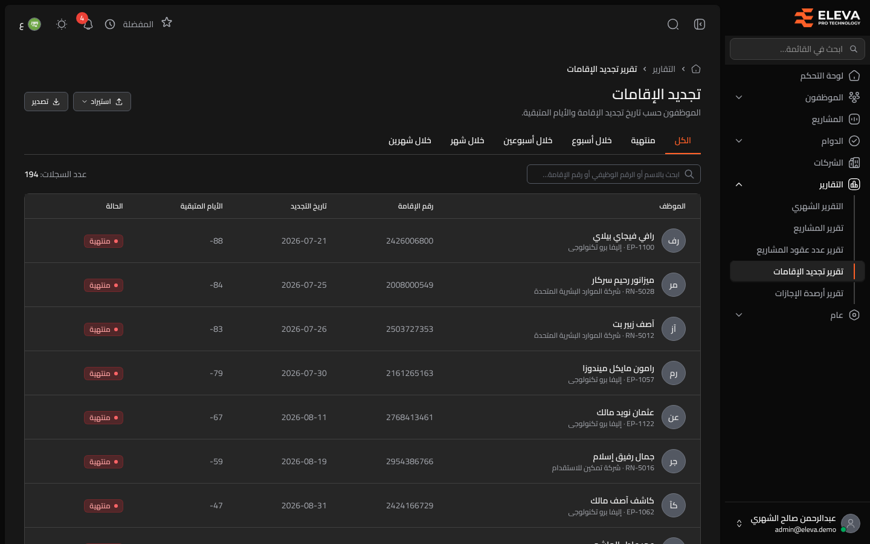Select the الكل tab
Viewport: 870px width, 544px height.
[x=683, y=141]
